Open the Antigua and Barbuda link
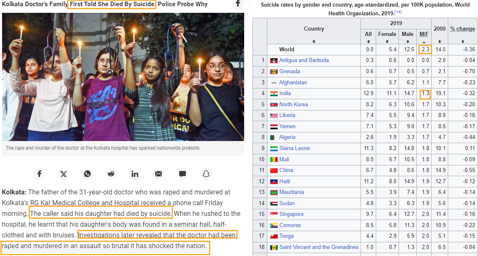Screen dimensions: 478x256 (304, 60)
